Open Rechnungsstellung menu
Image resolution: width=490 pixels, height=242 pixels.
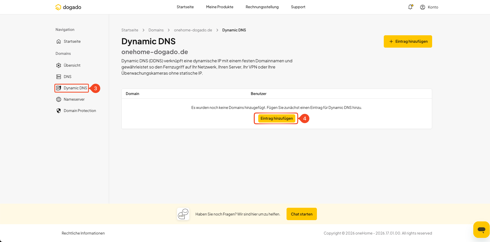(x=262, y=7)
